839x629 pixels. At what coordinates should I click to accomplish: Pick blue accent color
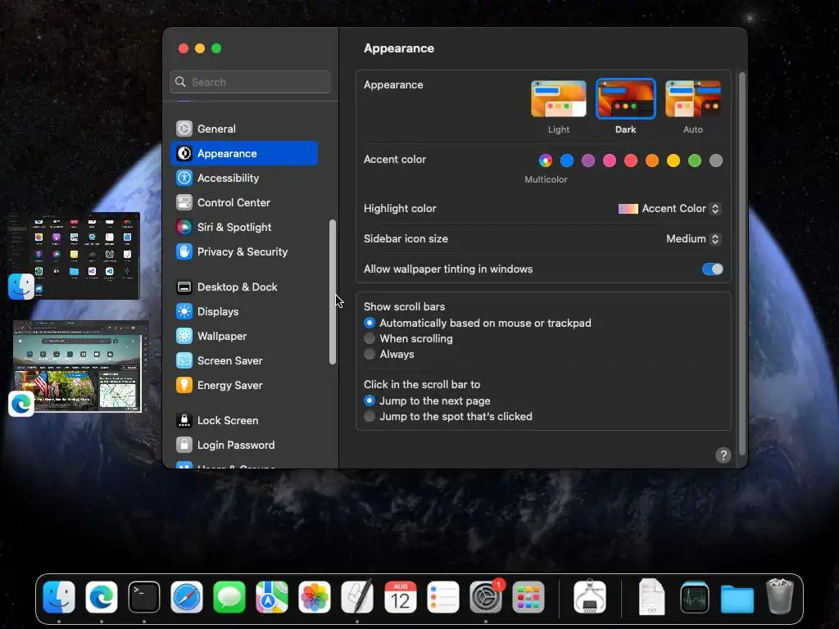pyautogui.click(x=567, y=161)
